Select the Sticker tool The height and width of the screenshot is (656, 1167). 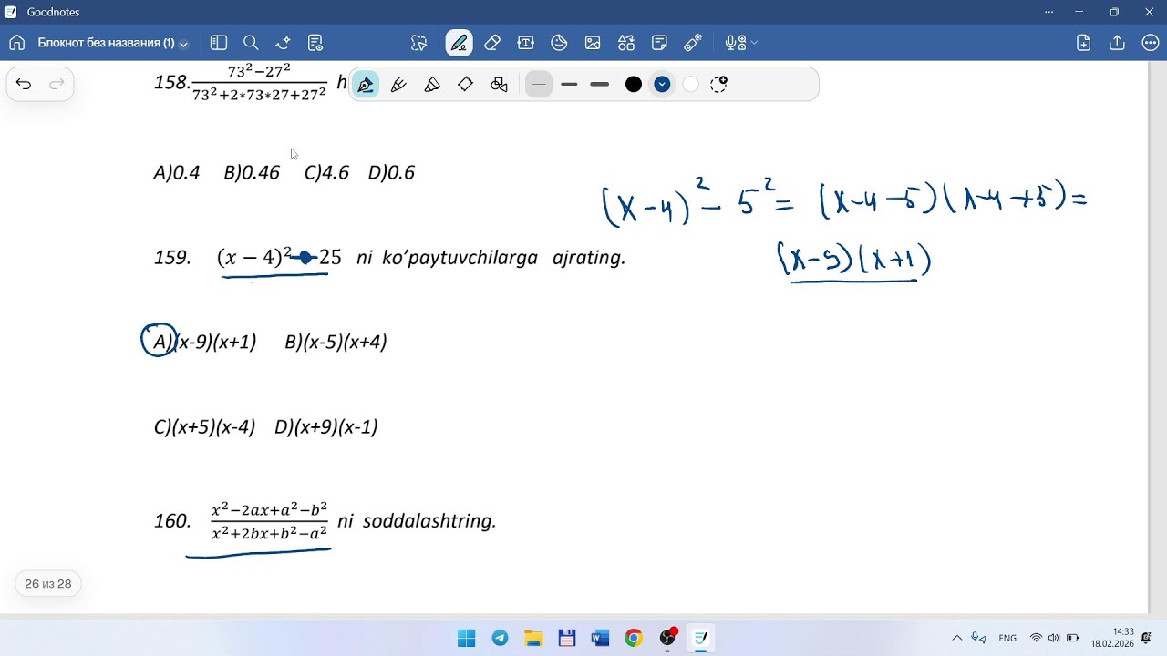coord(559,43)
